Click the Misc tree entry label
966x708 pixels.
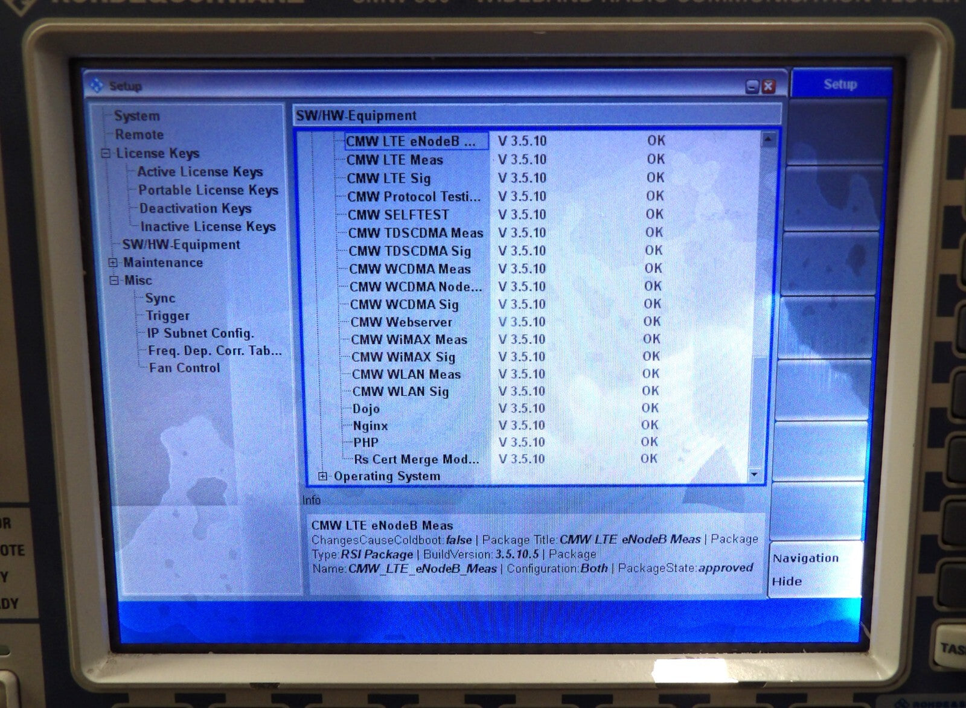pyautogui.click(x=138, y=281)
